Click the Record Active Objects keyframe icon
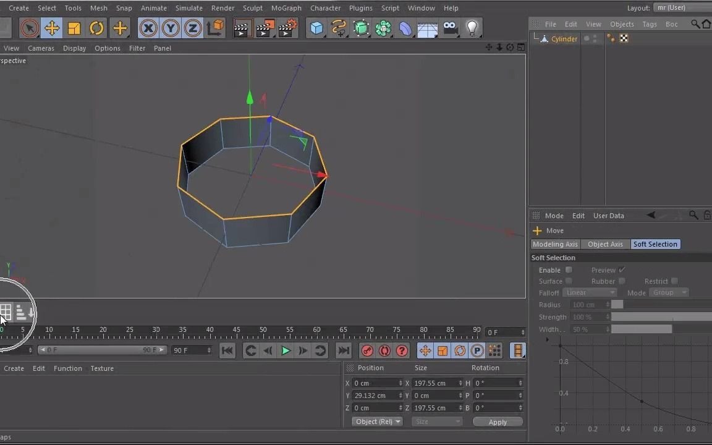Screen dimensions: 712x445 point(367,350)
